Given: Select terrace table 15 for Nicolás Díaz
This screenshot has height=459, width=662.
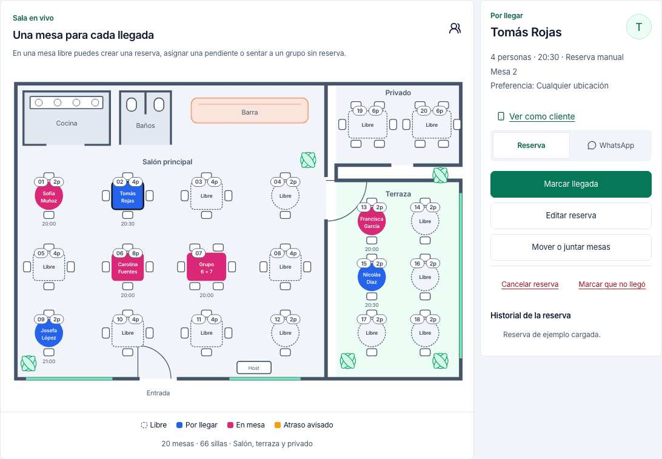Looking at the screenshot, I should [x=372, y=278].
